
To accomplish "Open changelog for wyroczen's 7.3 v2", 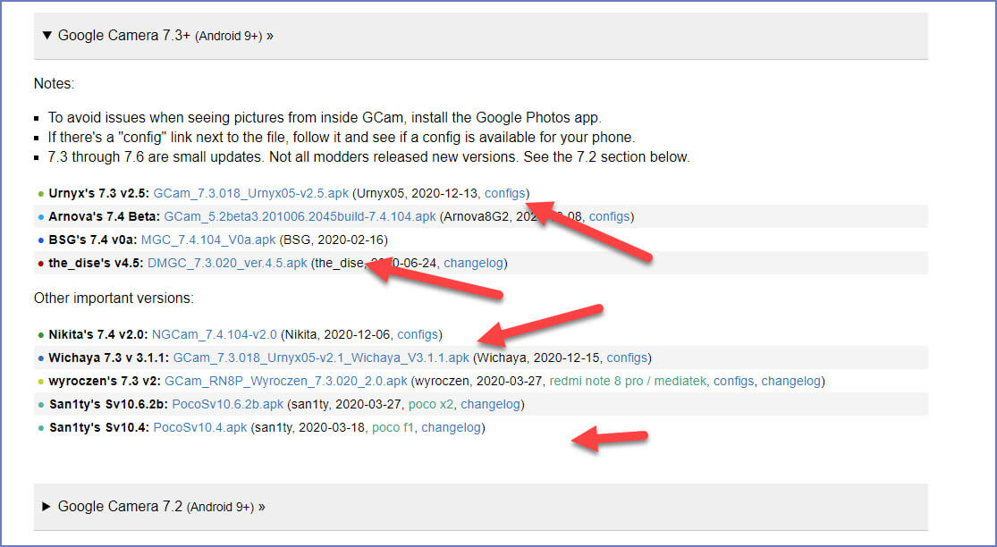I will (x=791, y=381).
